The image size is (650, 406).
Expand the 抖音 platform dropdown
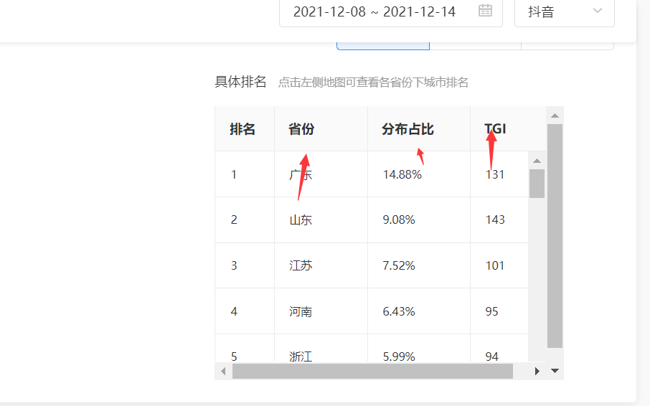coord(564,11)
